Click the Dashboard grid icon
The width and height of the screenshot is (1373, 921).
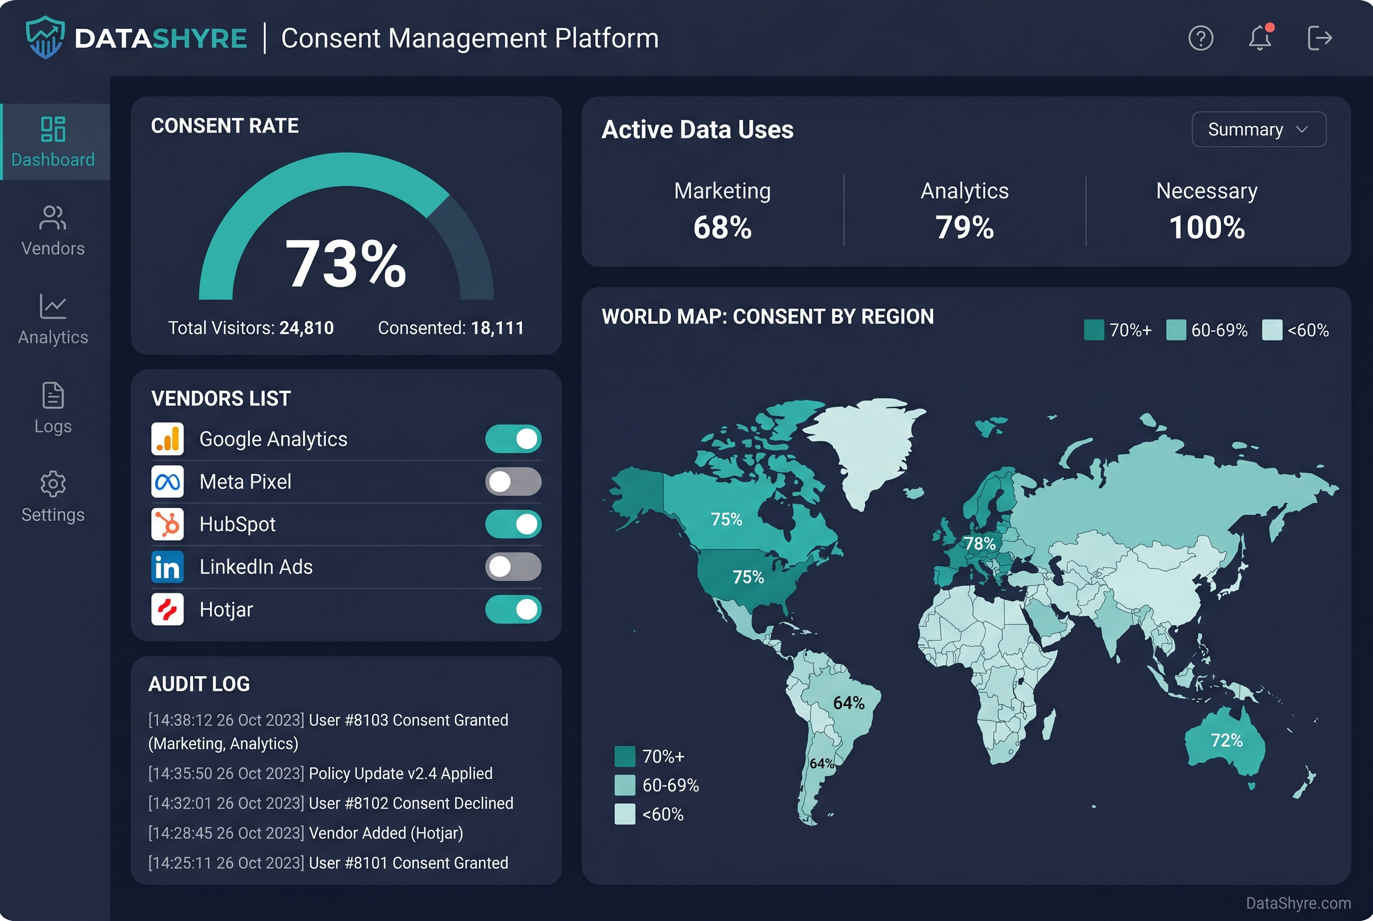tap(53, 129)
